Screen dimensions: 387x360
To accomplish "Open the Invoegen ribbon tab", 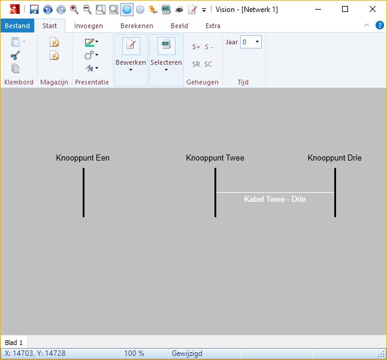I will [88, 26].
